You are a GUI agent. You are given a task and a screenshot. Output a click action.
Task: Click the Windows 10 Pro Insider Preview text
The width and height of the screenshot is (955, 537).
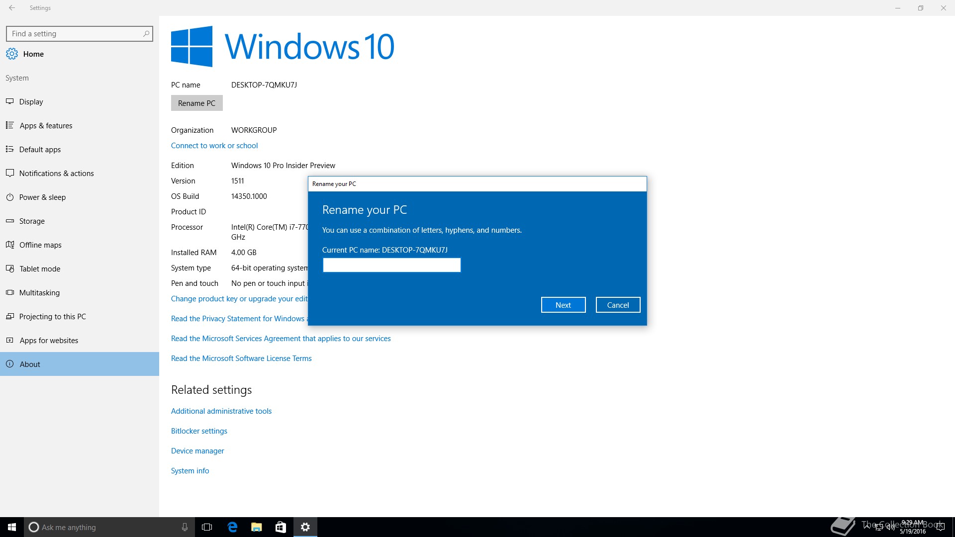[x=283, y=166]
